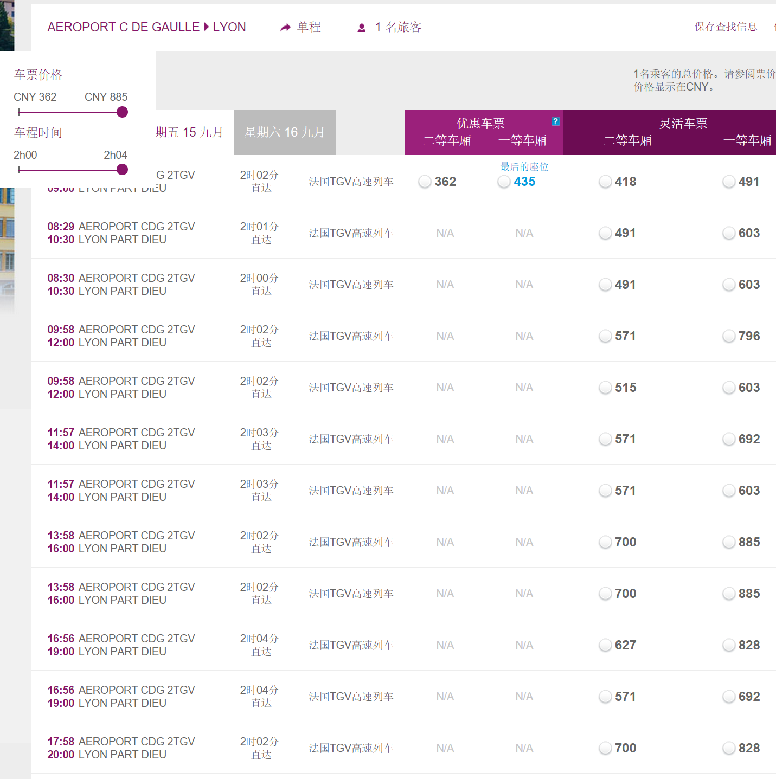The width and height of the screenshot is (776, 779).
Task: Click the blue question mark help icon
Action: point(555,121)
